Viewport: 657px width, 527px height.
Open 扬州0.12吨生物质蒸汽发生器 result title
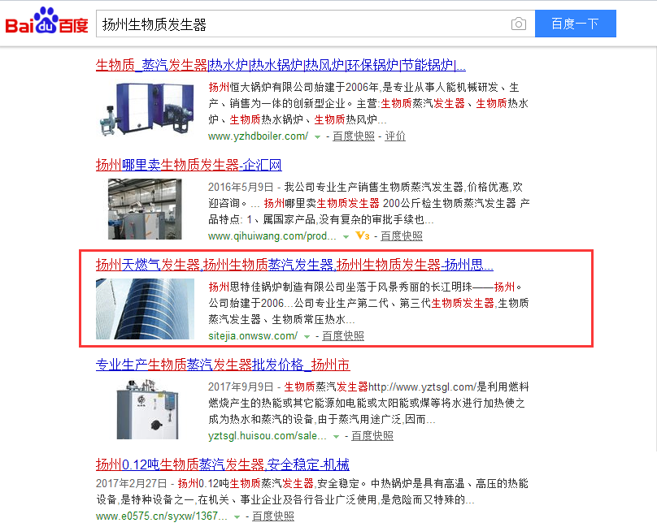[223, 464]
